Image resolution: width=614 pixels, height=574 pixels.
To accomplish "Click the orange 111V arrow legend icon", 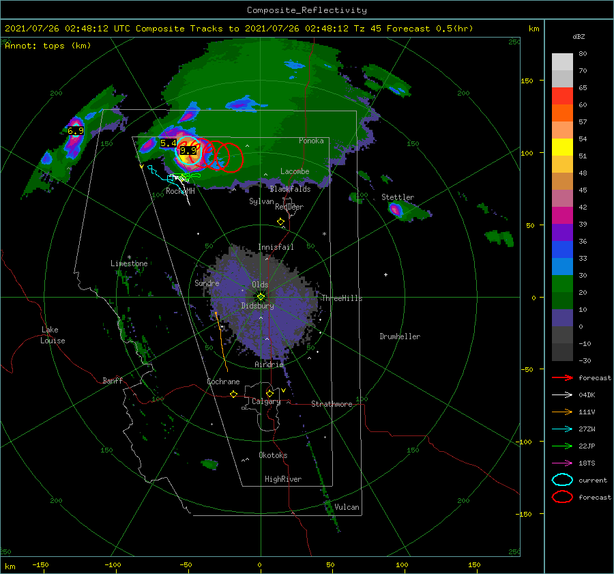I will (x=562, y=412).
